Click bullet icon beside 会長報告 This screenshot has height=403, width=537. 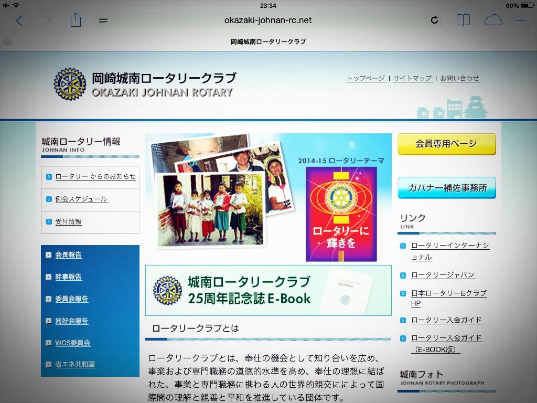point(49,254)
